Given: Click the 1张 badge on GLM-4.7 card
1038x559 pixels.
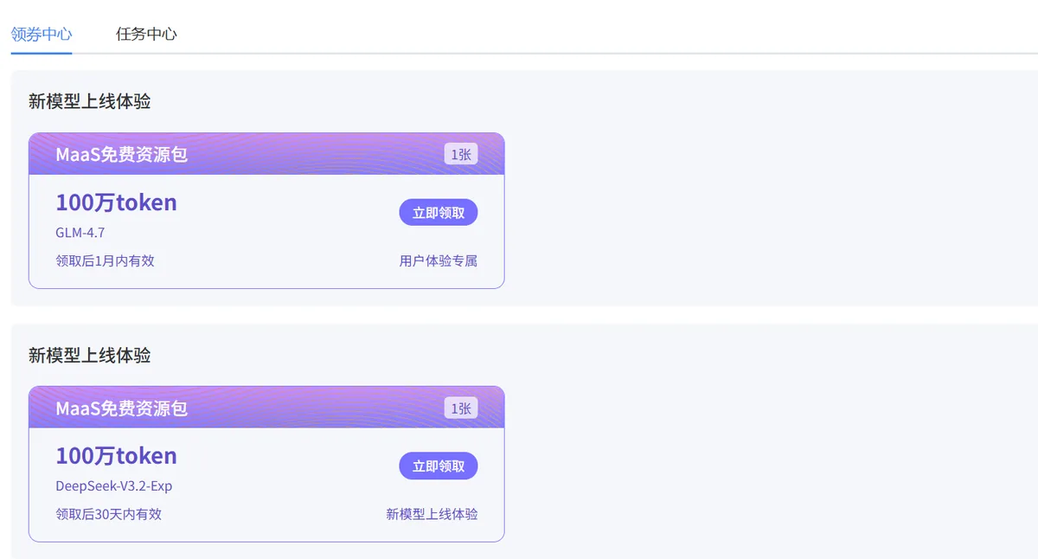Looking at the screenshot, I should (x=461, y=155).
